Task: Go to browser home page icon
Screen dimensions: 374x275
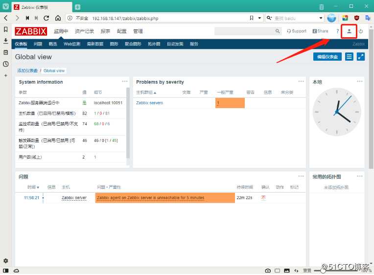Action: (58, 18)
